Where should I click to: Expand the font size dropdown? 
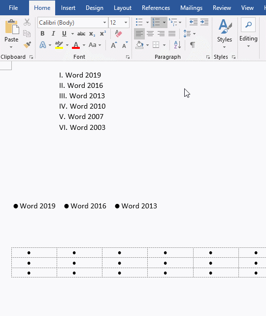point(126,23)
